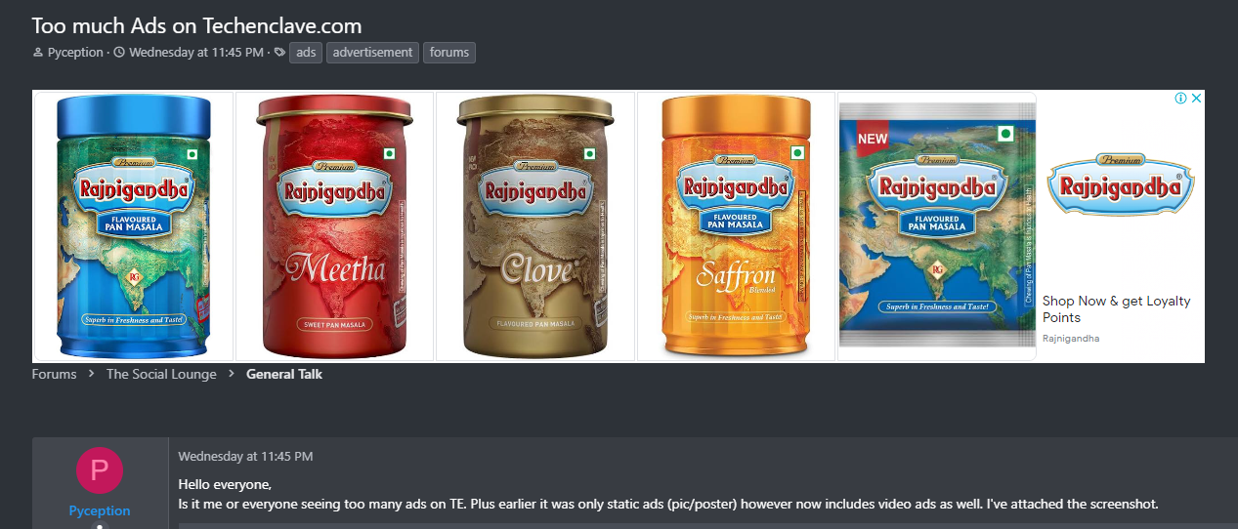This screenshot has width=1238, height=529.
Task: Click the ad info icon
Action: pyautogui.click(x=1180, y=99)
